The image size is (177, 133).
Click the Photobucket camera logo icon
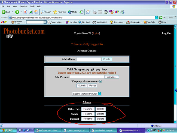coord(10,36)
